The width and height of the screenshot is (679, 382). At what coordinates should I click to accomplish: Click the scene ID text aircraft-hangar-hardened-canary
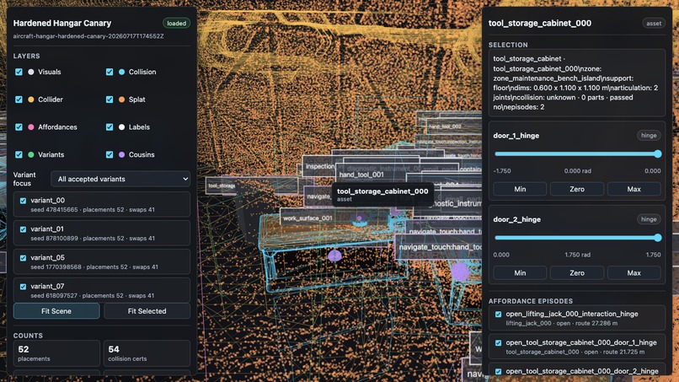[88, 36]
